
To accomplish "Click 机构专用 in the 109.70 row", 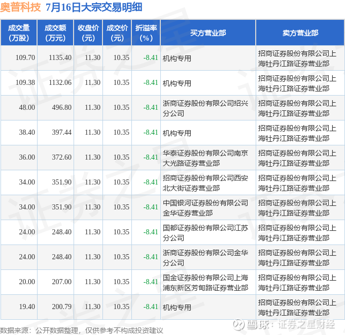I will point(177,58).
